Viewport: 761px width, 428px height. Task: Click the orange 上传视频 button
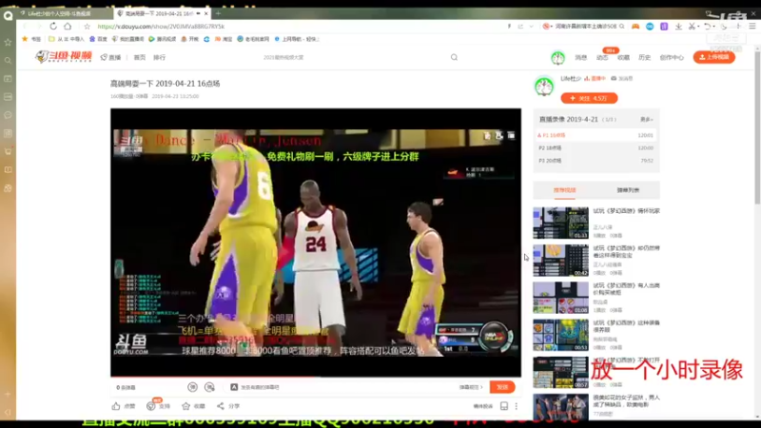pyautogui.click(x=714, y=57)
